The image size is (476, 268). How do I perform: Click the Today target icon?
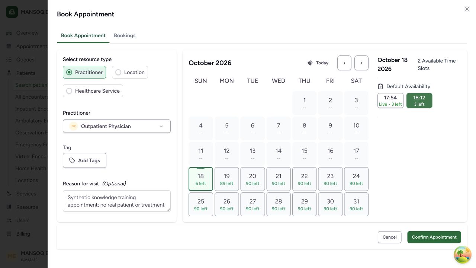tap(310, 63)
